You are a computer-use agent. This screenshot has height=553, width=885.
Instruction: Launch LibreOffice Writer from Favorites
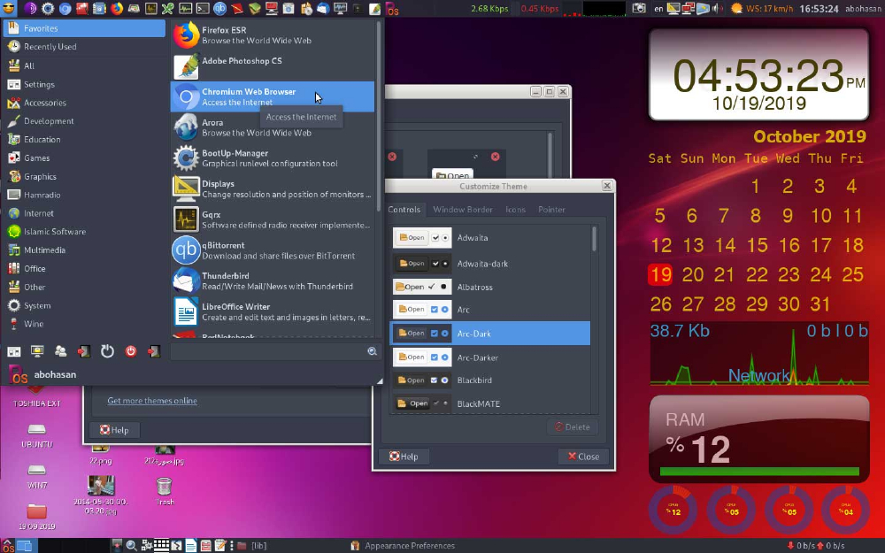click(273, 311)
